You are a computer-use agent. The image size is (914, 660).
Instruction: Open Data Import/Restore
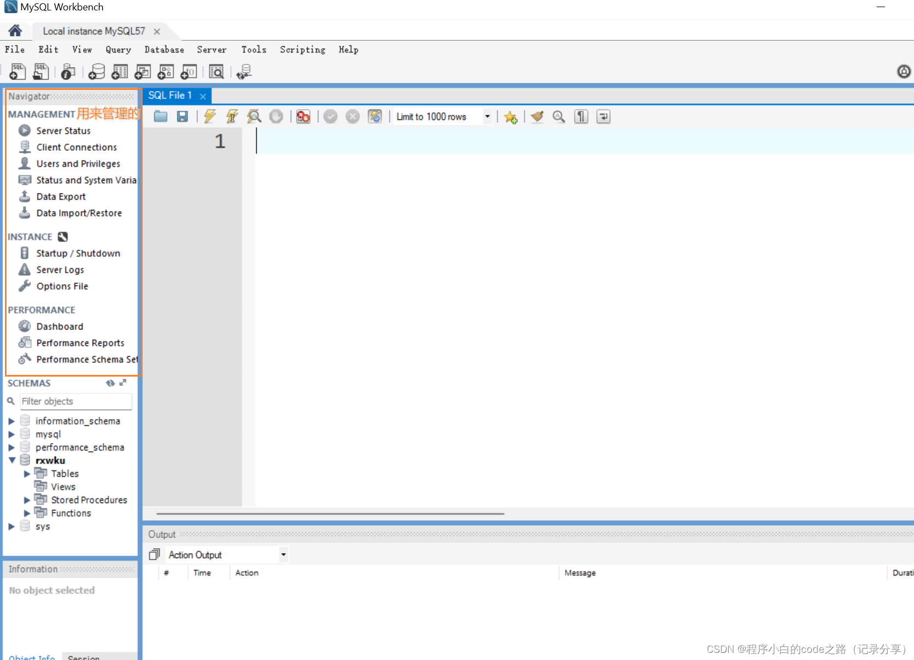pos(79,213)
